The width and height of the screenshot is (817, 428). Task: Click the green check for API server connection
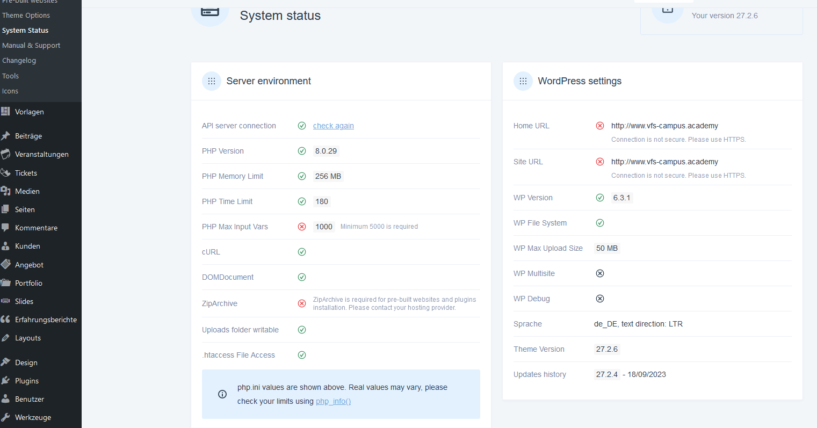(x=302, y=126)
